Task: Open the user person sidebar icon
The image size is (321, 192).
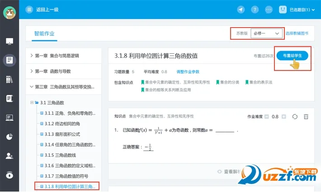Action: click(9, 156)
